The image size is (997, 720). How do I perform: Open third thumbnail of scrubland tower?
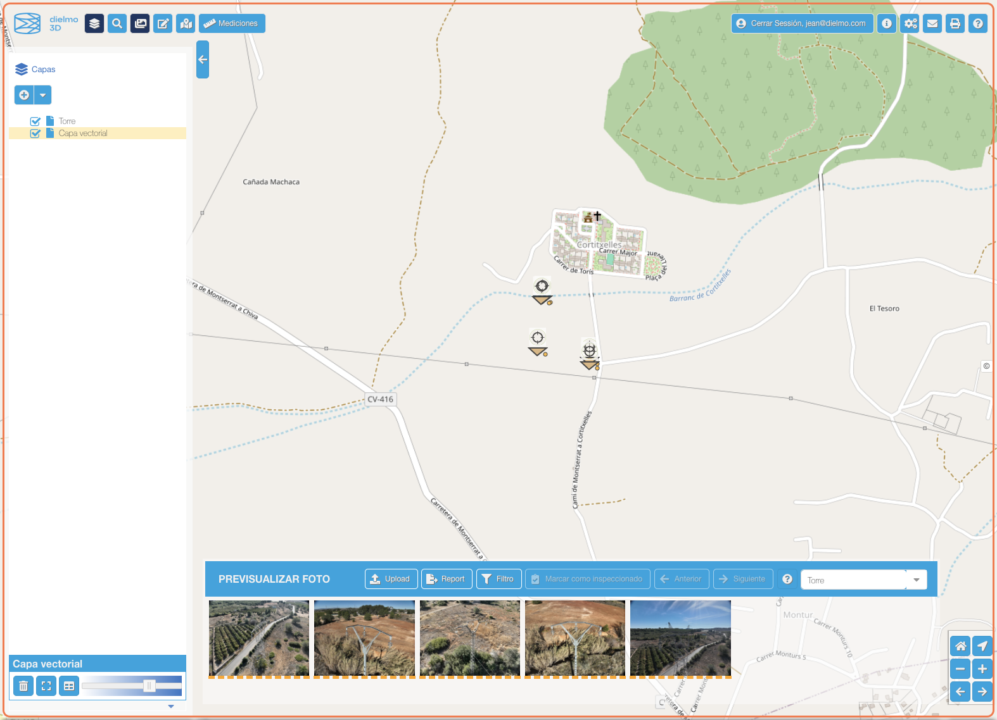click(469, 638)
